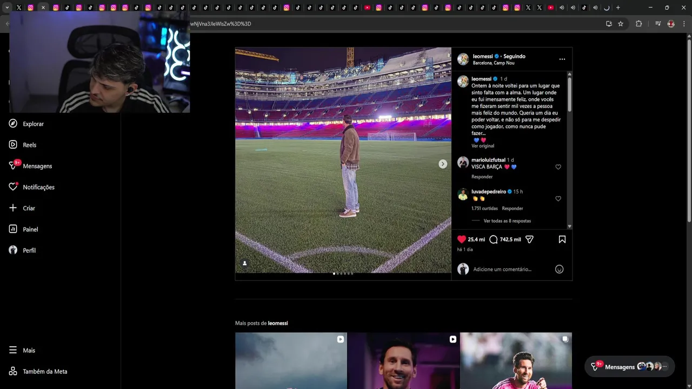The height and width of the screenshot is (389, 692).
Task: Install app icon in address bar
Action: [x=609, y=24]
